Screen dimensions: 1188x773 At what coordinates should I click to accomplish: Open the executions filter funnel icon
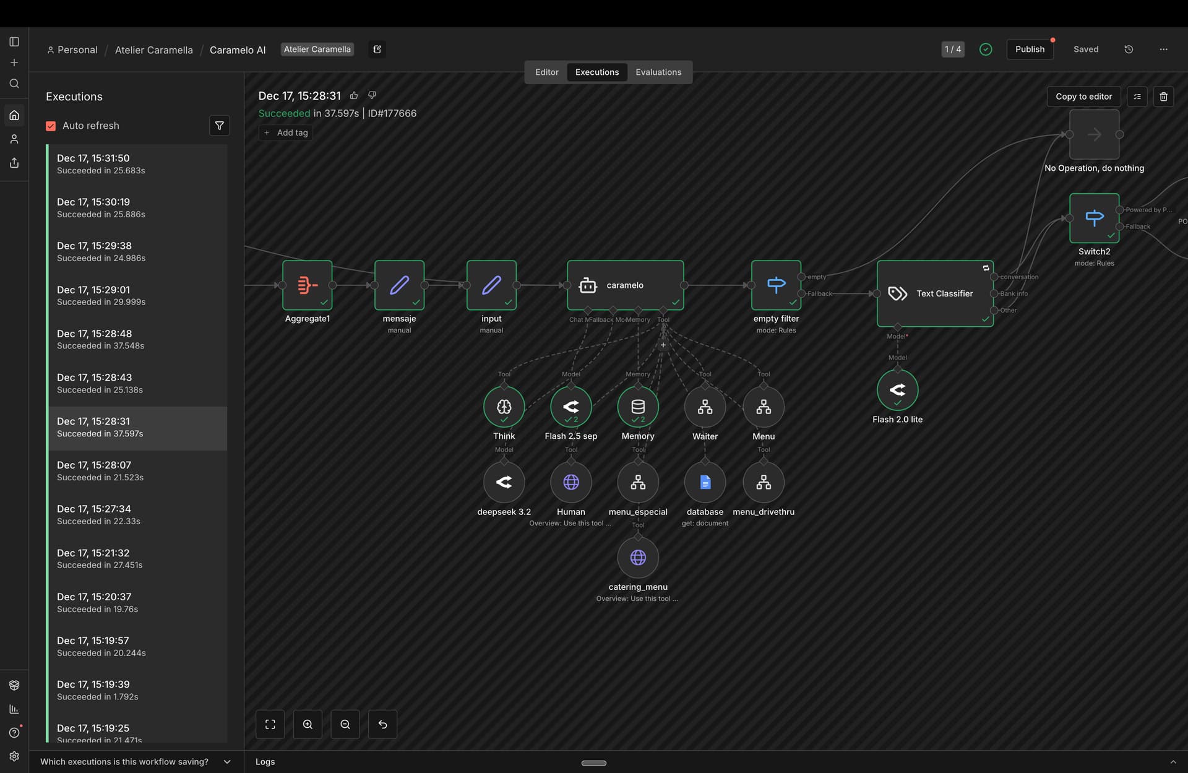click(219, 126)
